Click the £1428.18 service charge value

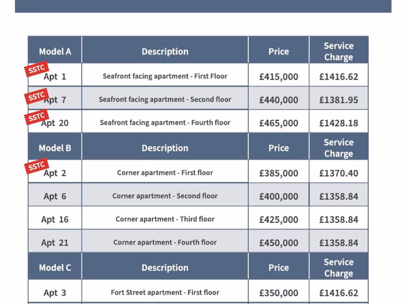click(x=338, y=123)
